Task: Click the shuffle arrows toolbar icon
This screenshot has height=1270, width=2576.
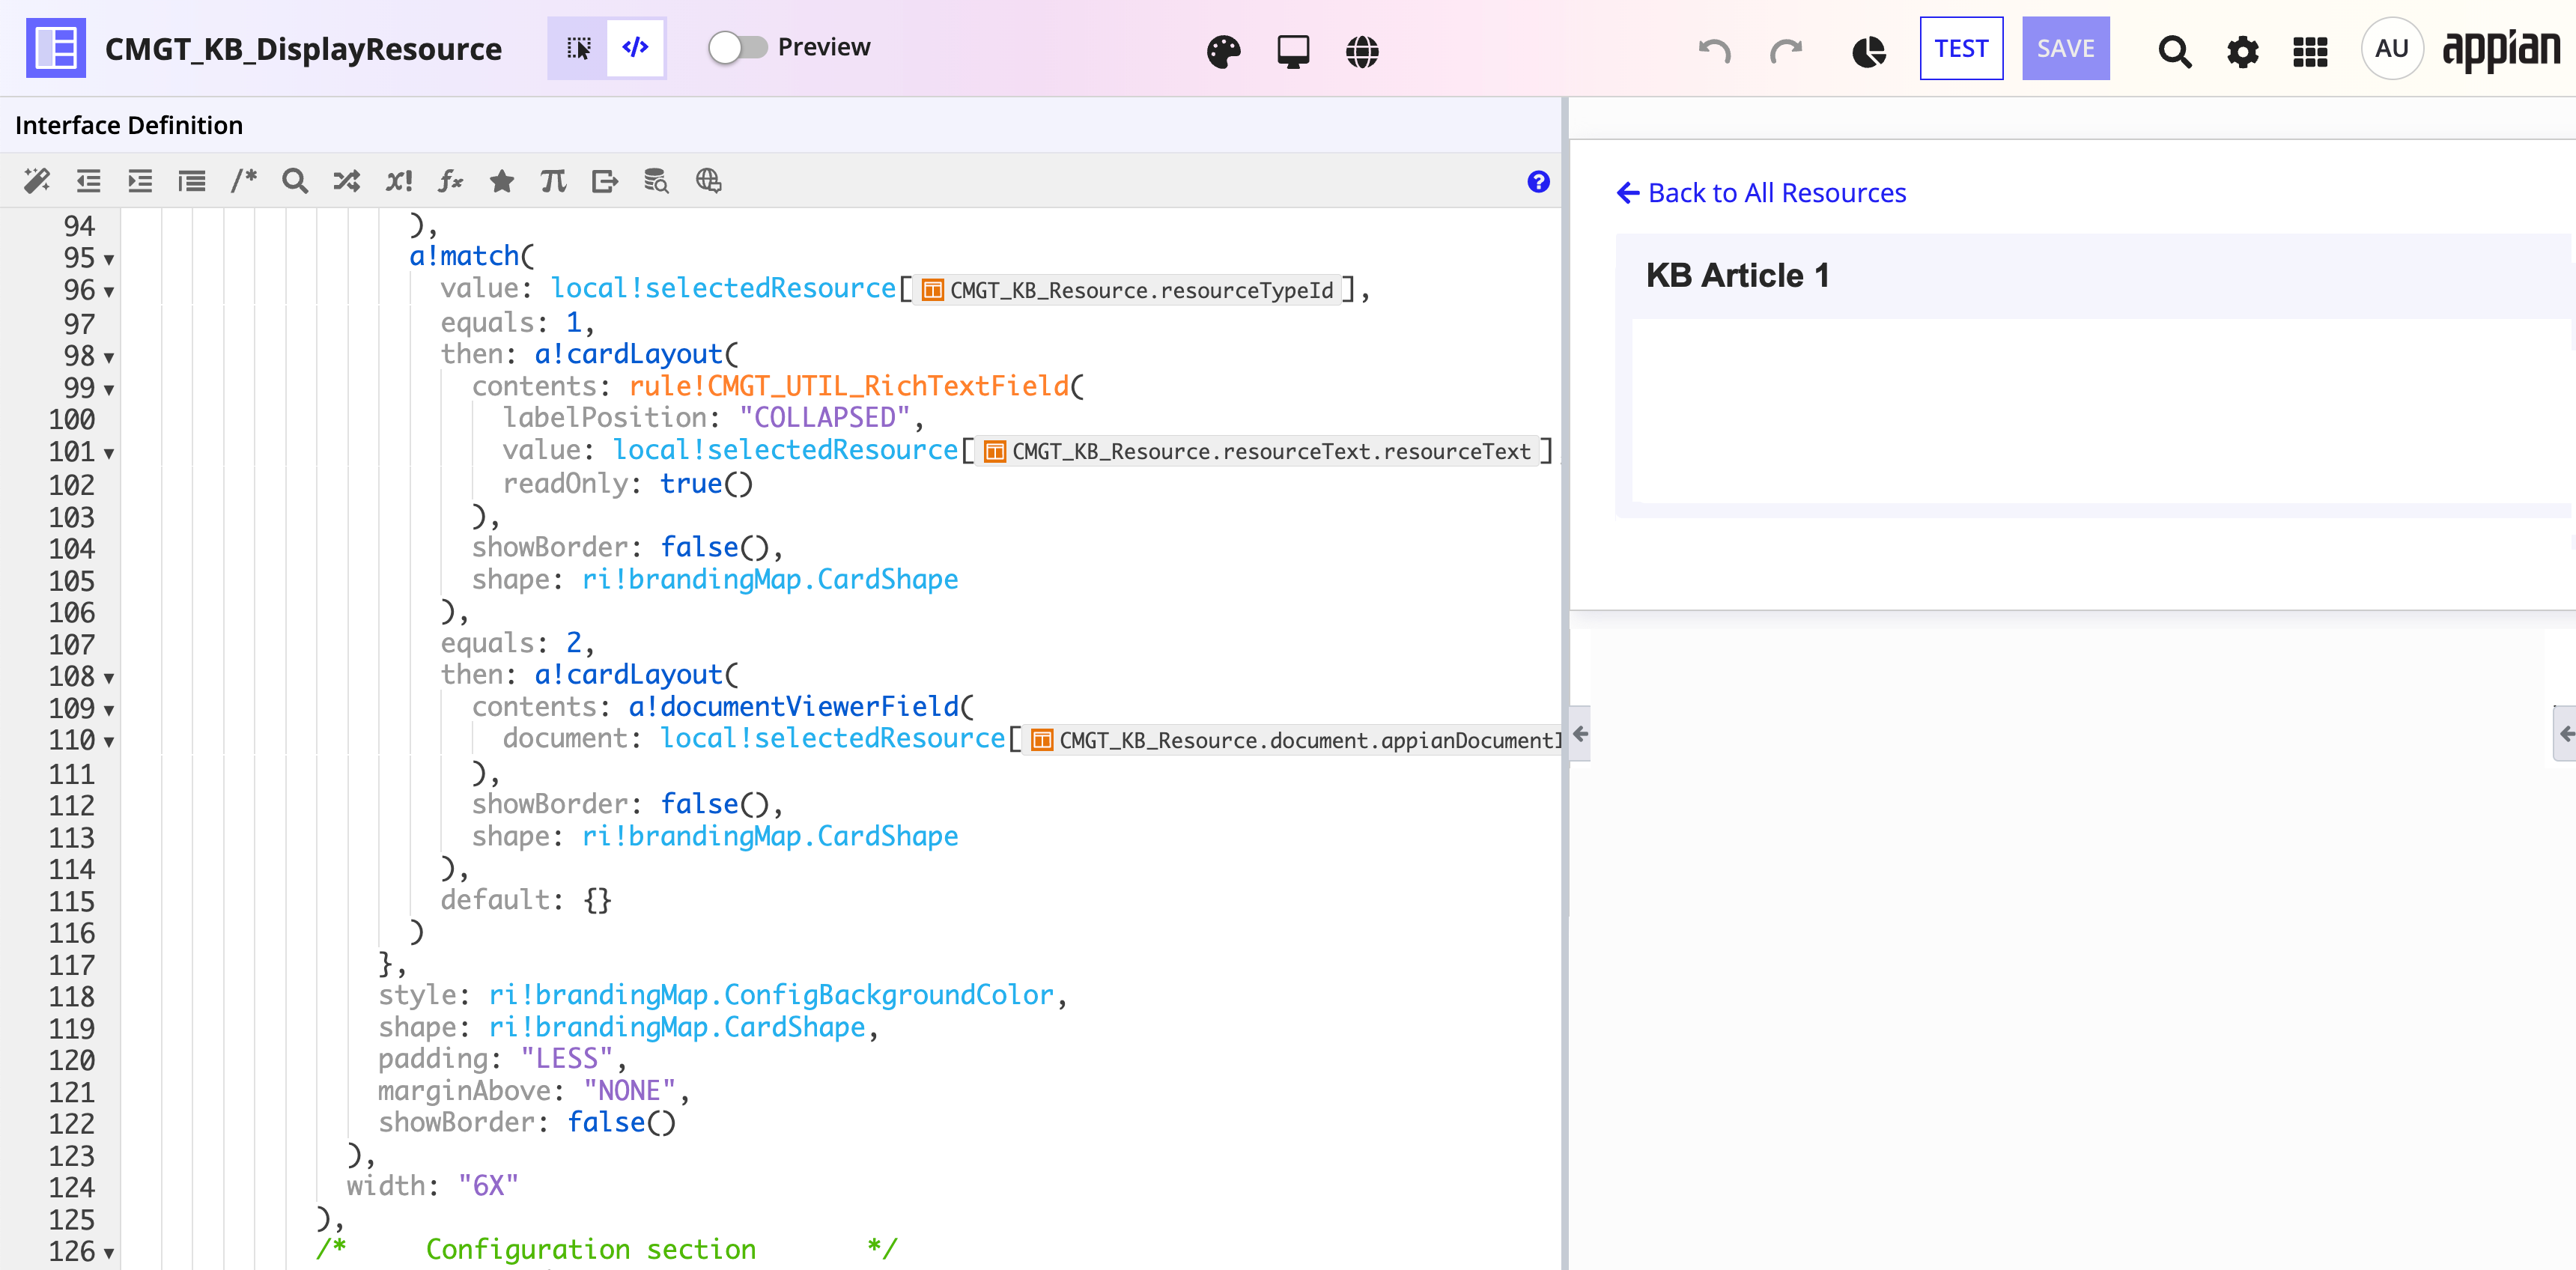Action: (x=347, y=181)
